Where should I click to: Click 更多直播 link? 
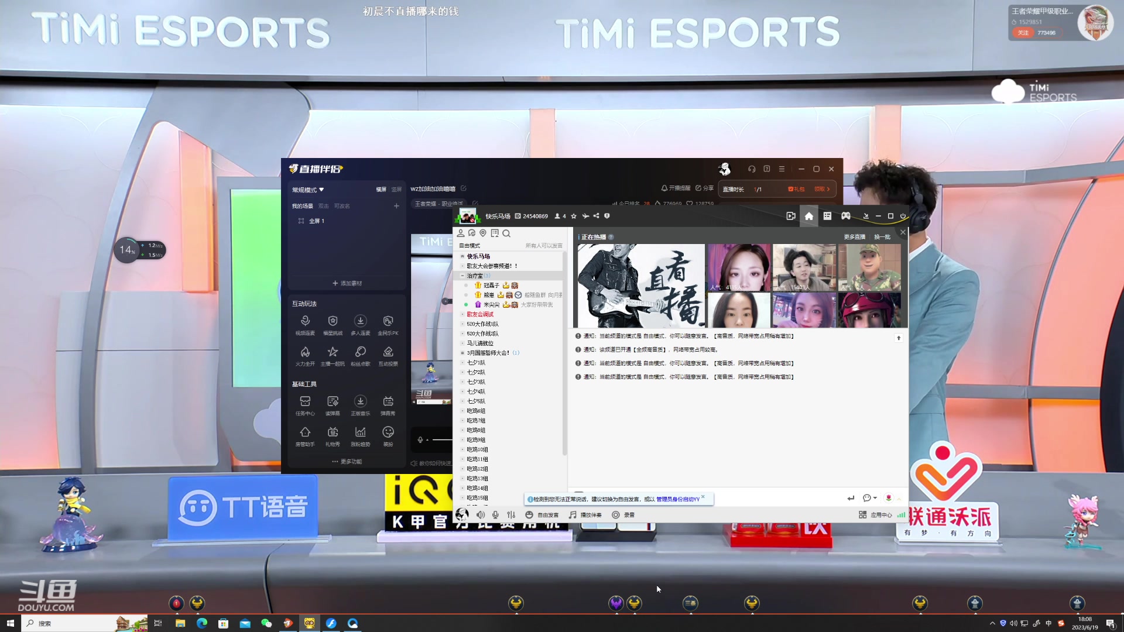click(x=854, y=237)
